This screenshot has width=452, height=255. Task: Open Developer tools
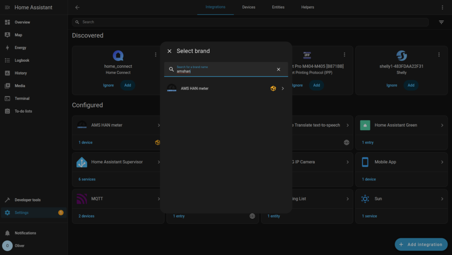(34, 200)
